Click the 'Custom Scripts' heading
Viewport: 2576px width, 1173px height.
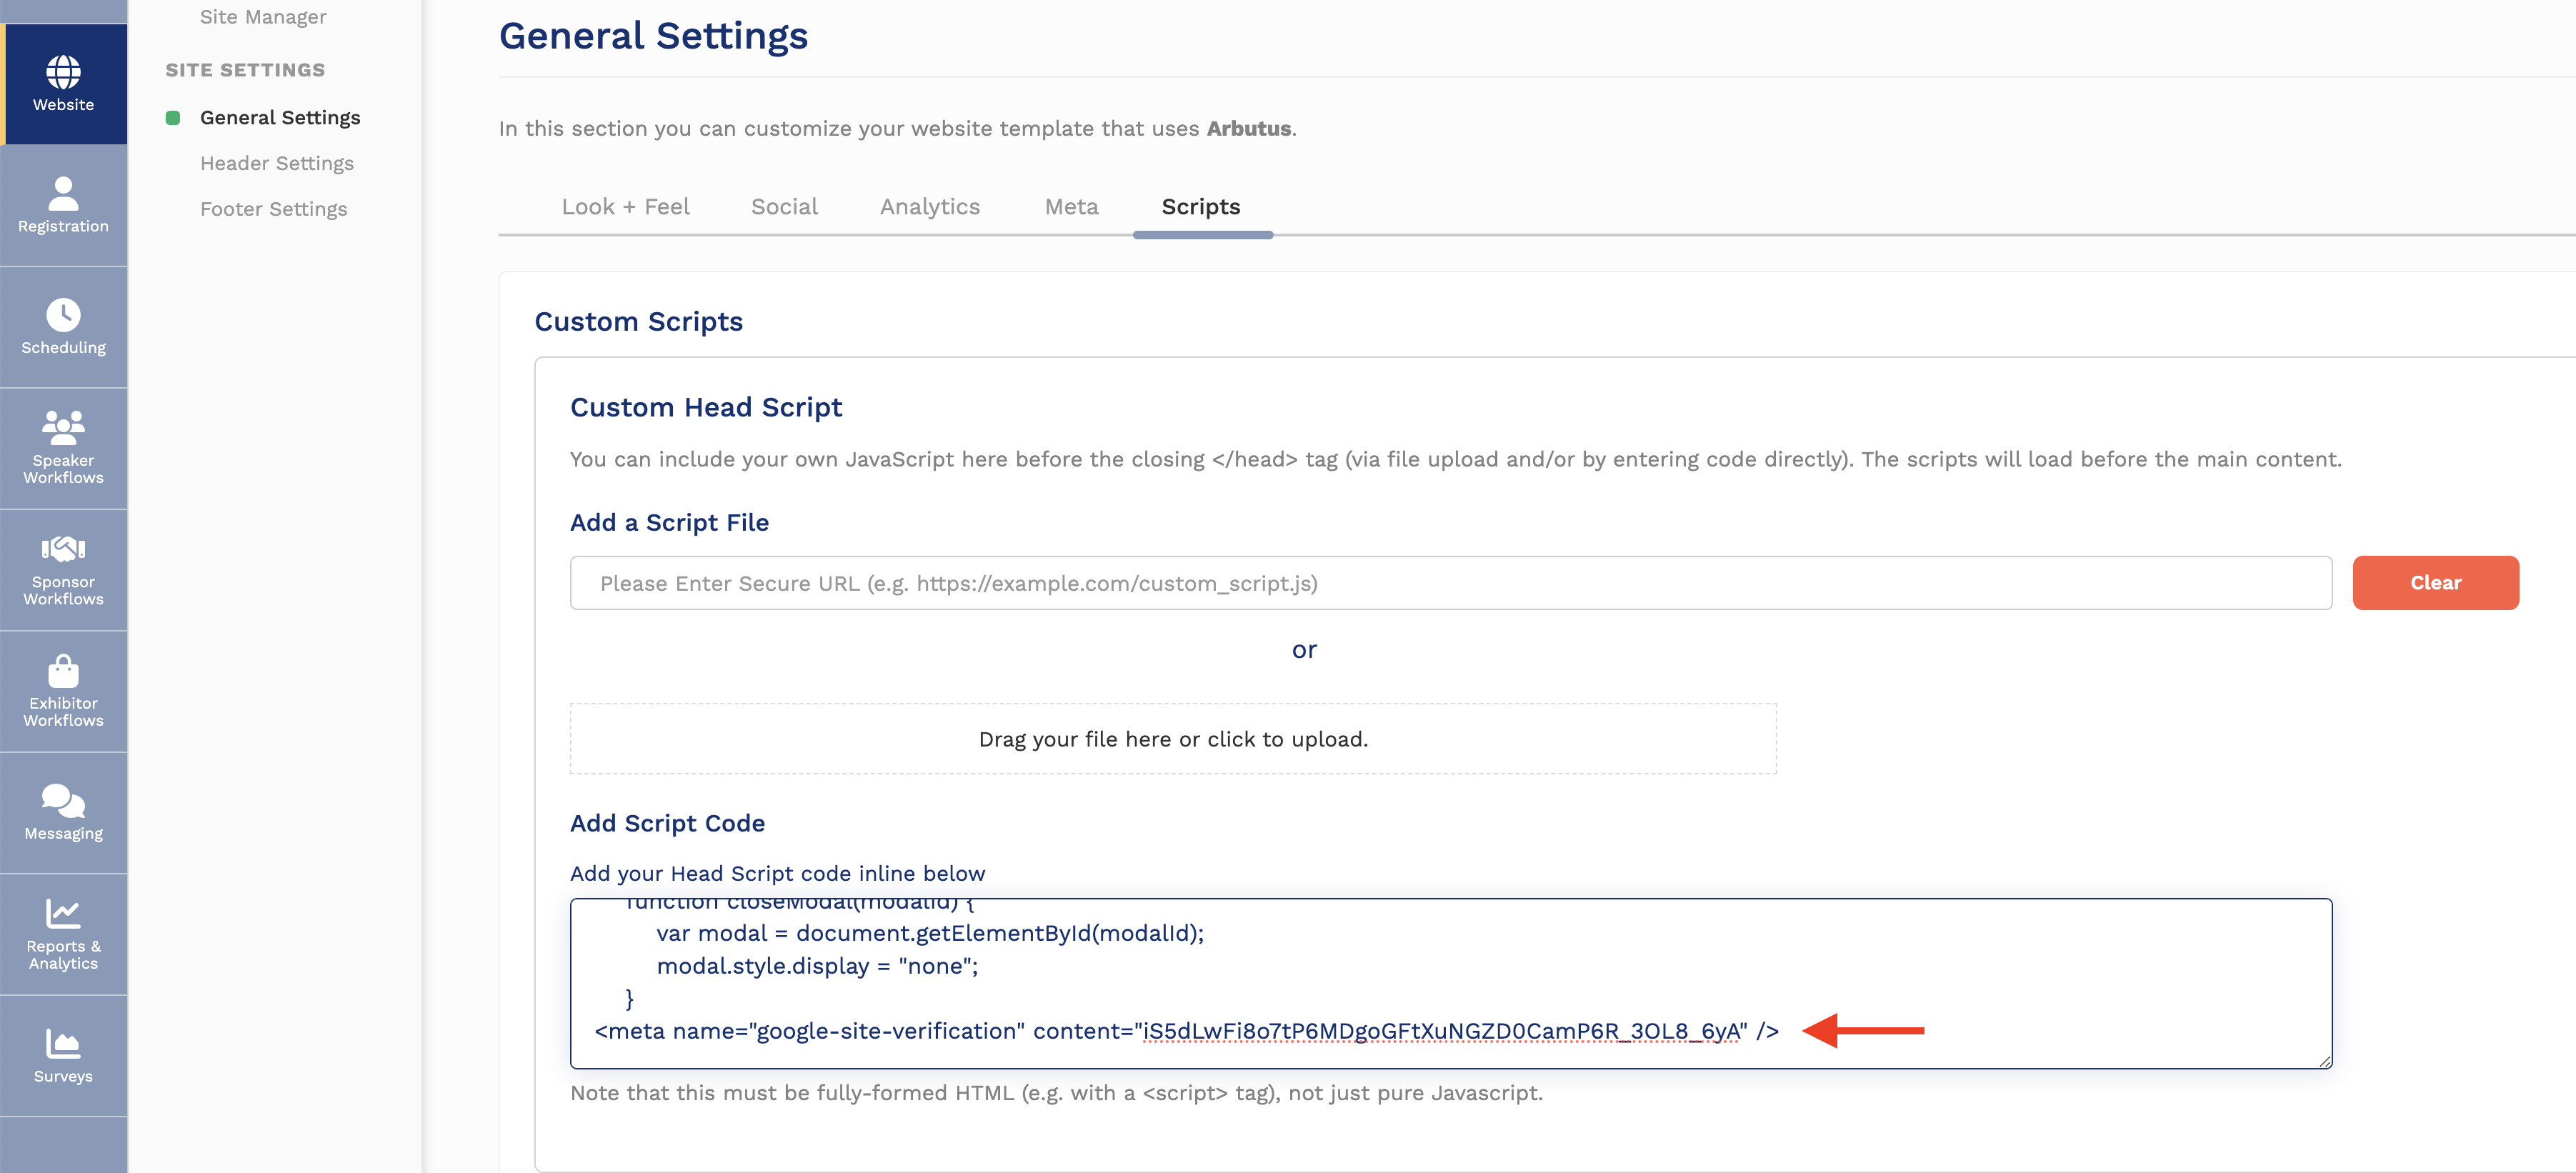click(638, 321)
